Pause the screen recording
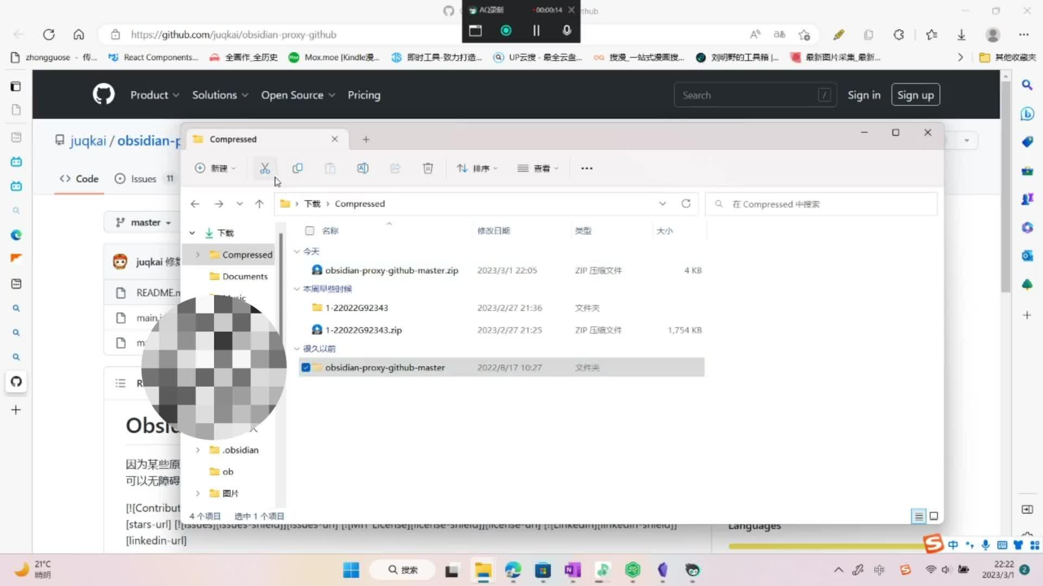The height and width of the screenshot is (586, 1043). 536,31
